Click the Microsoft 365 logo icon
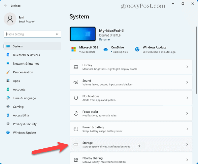The height and width of the screenshot is (164, 198). 74,49
